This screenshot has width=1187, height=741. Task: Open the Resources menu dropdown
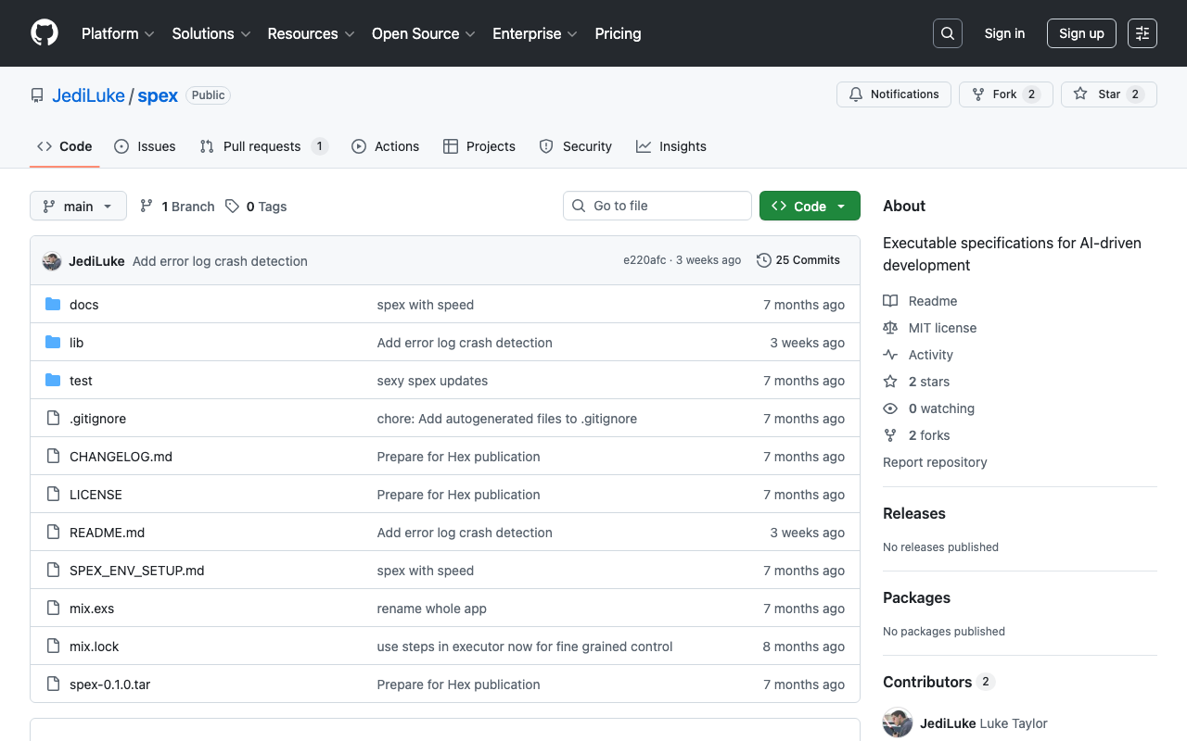point(310,33)
